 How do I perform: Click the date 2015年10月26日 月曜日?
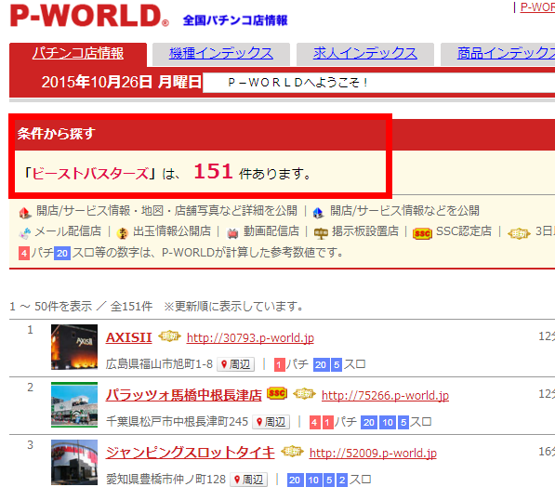pos(122,82)
